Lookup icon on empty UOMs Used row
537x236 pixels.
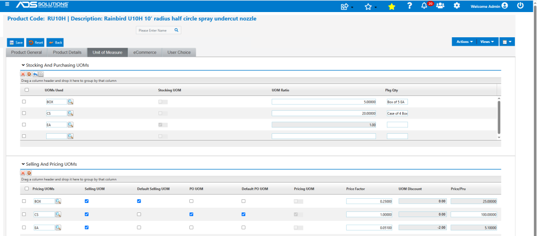click(x=71, y=136)
